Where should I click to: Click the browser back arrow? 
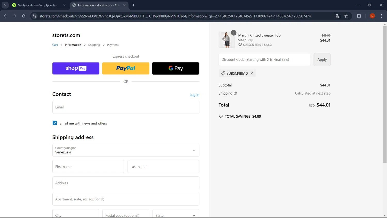click(6, 16)
